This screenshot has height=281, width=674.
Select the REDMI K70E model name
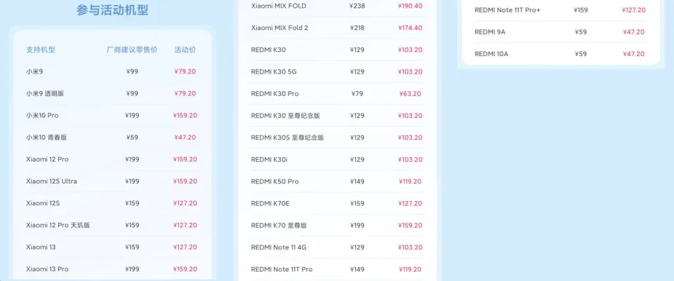coord(270,204)
